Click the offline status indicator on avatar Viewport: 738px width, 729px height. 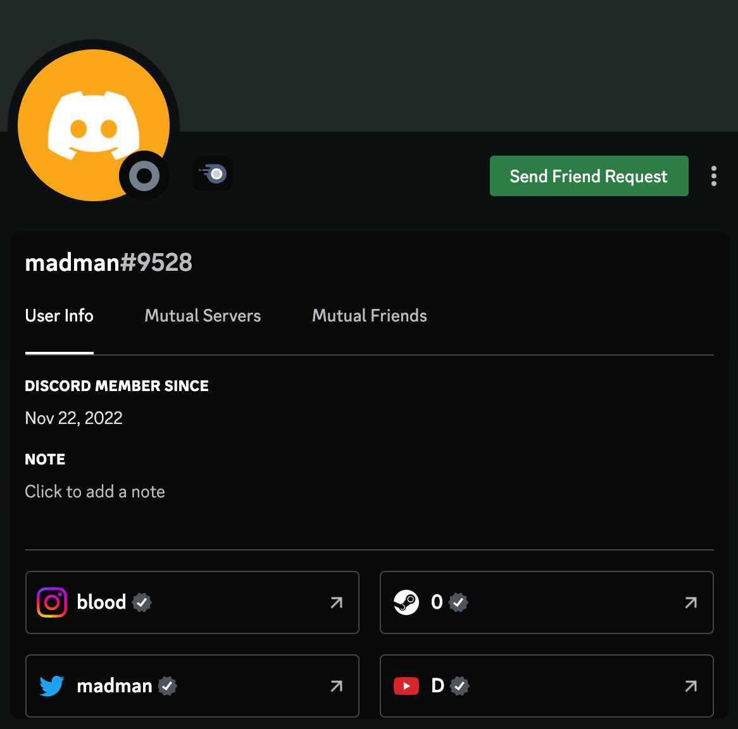point(144,176)
